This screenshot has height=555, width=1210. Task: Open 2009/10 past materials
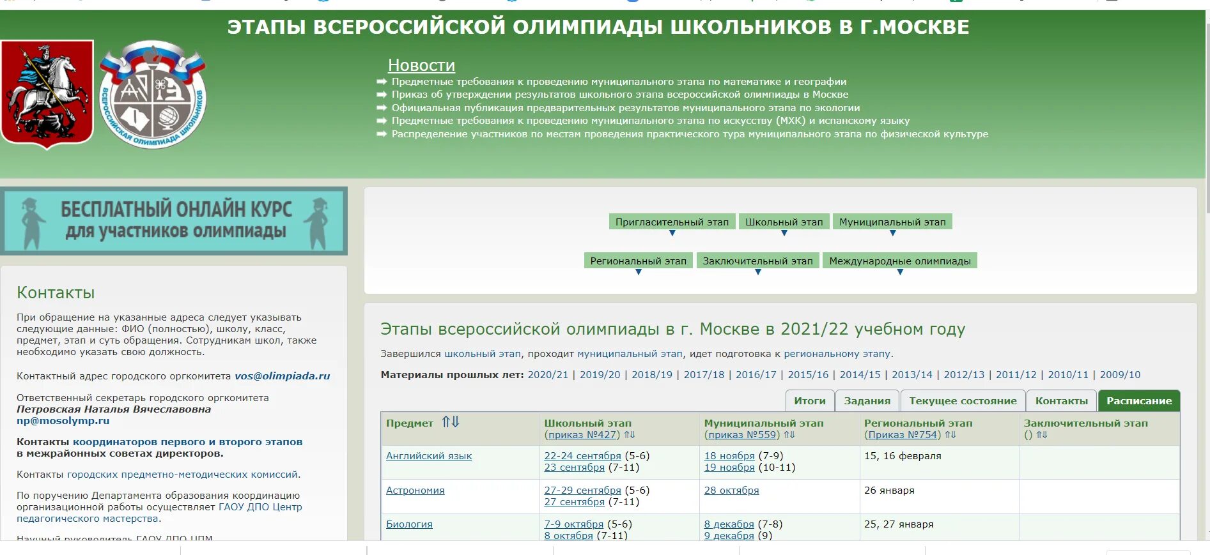point(1120,375)
